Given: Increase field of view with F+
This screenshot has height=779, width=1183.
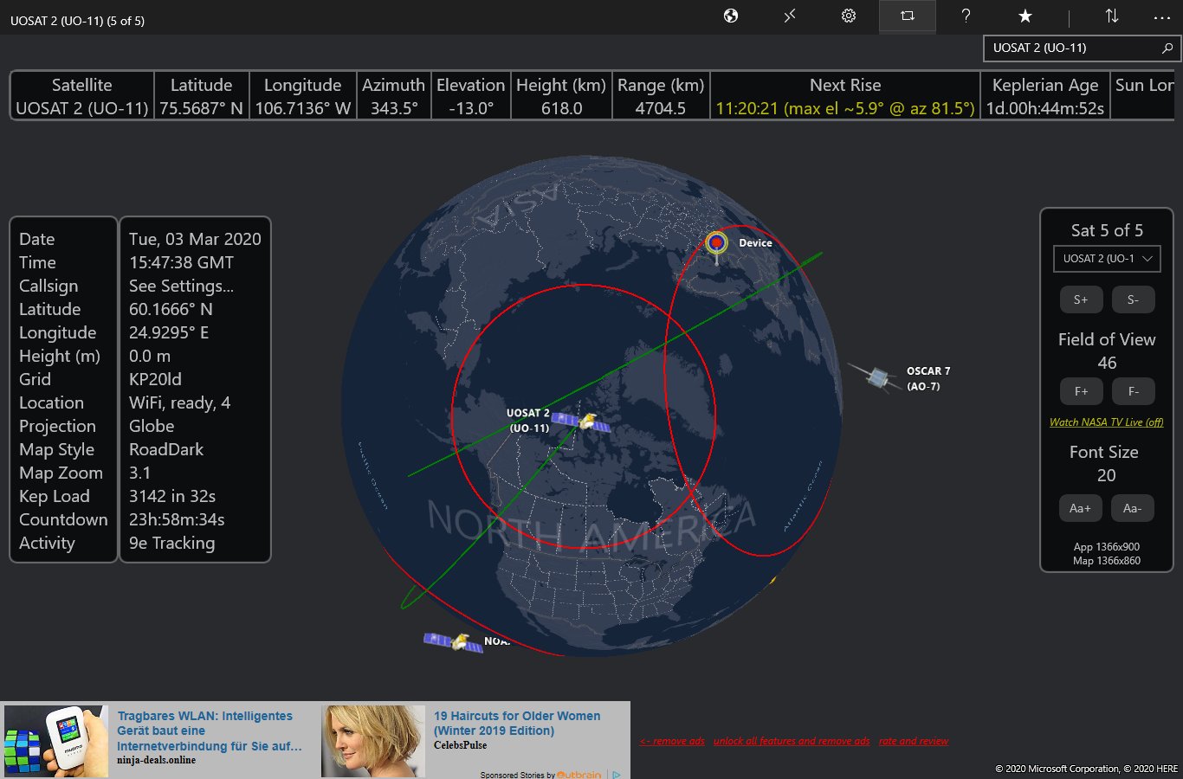Looking at the screenshot, I should (x=1081, y=391).
